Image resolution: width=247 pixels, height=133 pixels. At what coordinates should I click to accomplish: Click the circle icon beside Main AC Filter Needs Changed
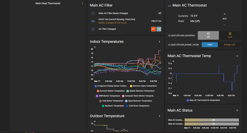tap(93, 13)
